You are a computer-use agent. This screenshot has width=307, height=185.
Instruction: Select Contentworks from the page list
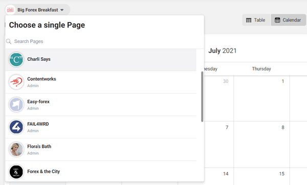(101, 82)
